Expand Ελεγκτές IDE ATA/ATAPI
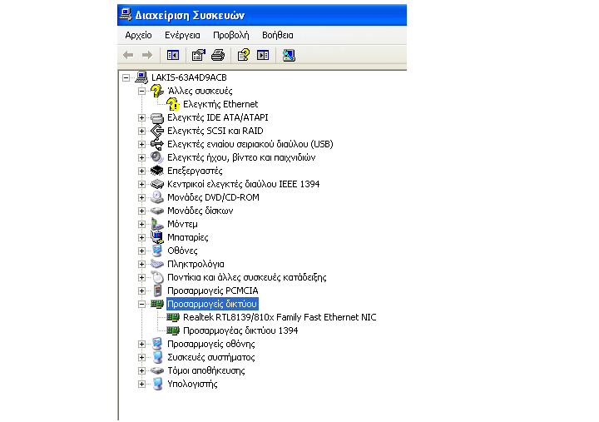The height and width of the screenshot is (422, 599). pos(141,117)
